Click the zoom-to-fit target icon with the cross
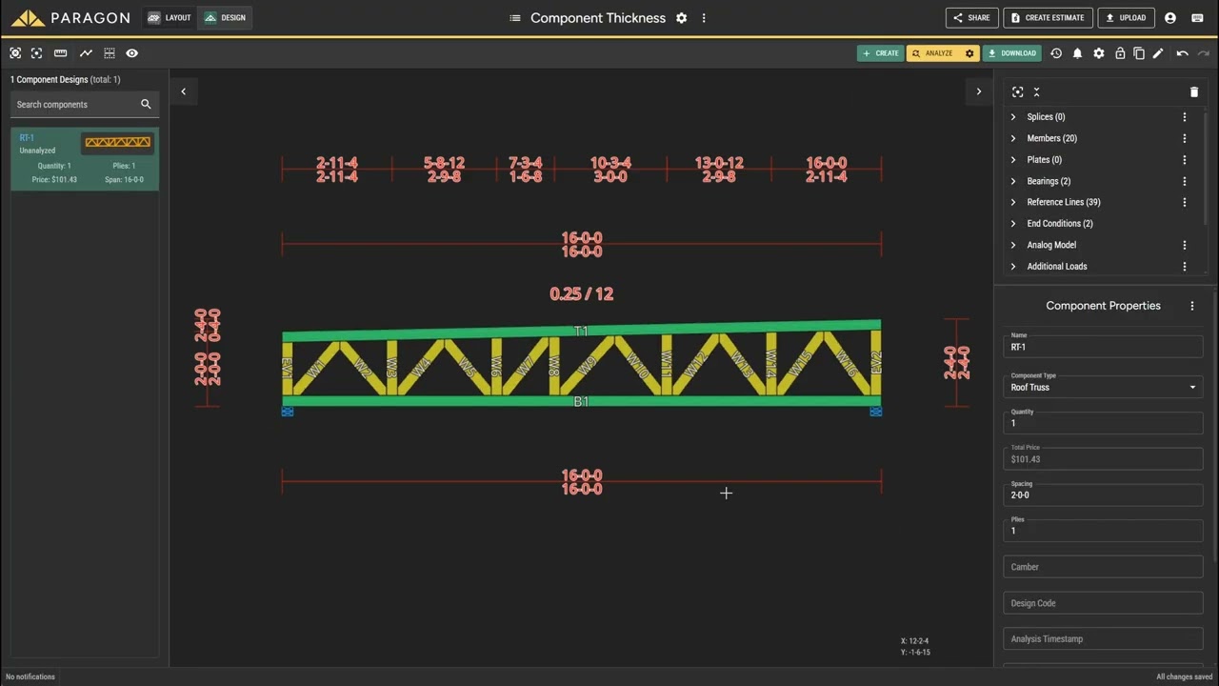Image resolution: width=1219 pixels, height=686 pixels. pos(15,53)
